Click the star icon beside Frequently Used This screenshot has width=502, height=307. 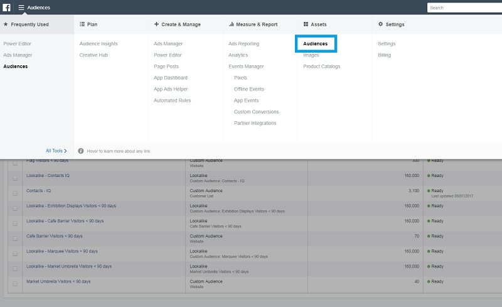click(x=6, y=24)
